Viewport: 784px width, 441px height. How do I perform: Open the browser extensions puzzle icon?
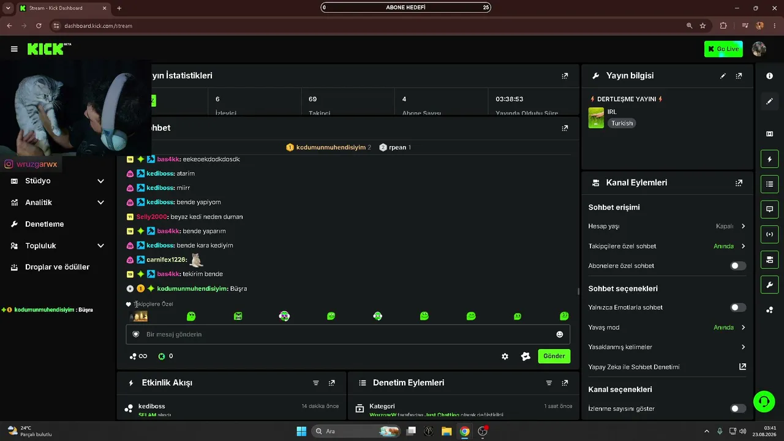[723, 26]
